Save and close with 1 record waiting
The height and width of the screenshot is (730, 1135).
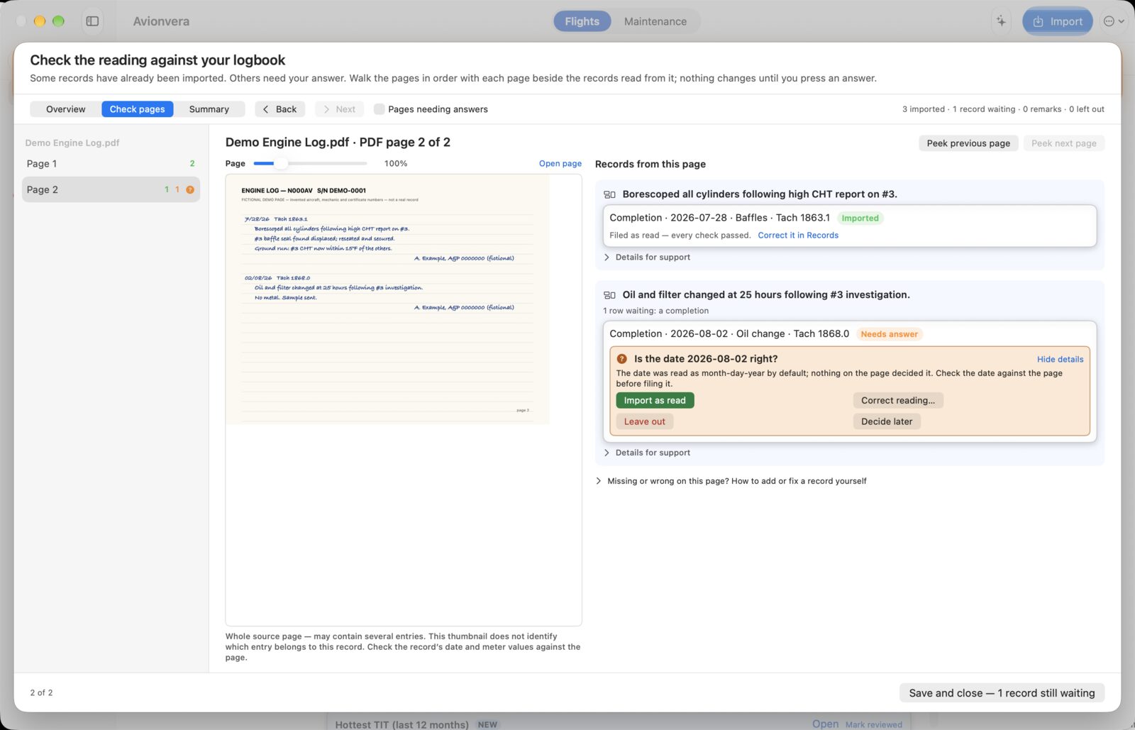point(1002,693)
